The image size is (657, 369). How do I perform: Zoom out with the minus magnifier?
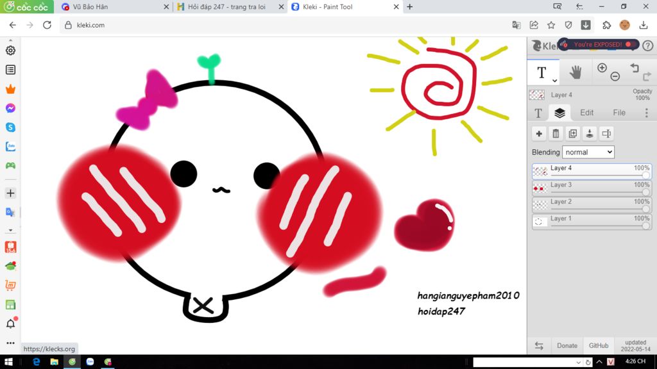[615, 76]
